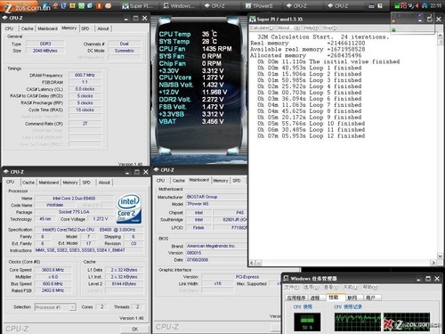Open the Mainboard tab in CPU-Z memory timings window

[x=47, y=29]
